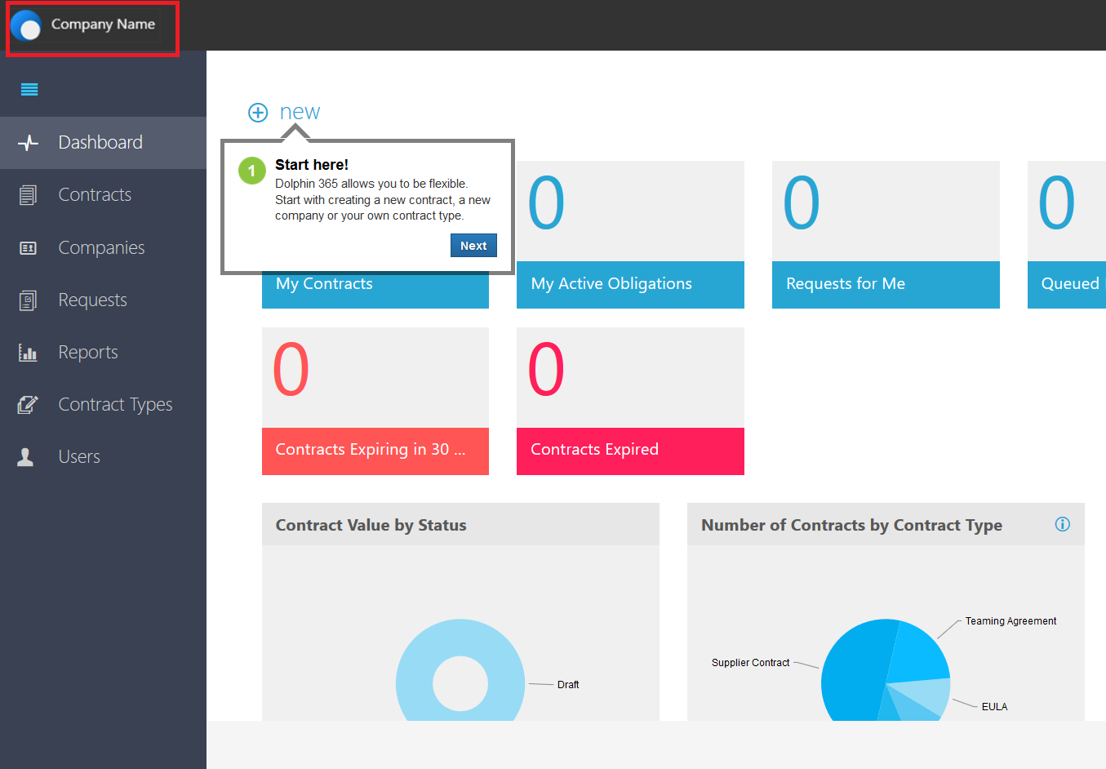Open Dashboard in the sidebar
Viewport: 1106px width, 769px height.
pyautogui.click(x=103, y=143)
